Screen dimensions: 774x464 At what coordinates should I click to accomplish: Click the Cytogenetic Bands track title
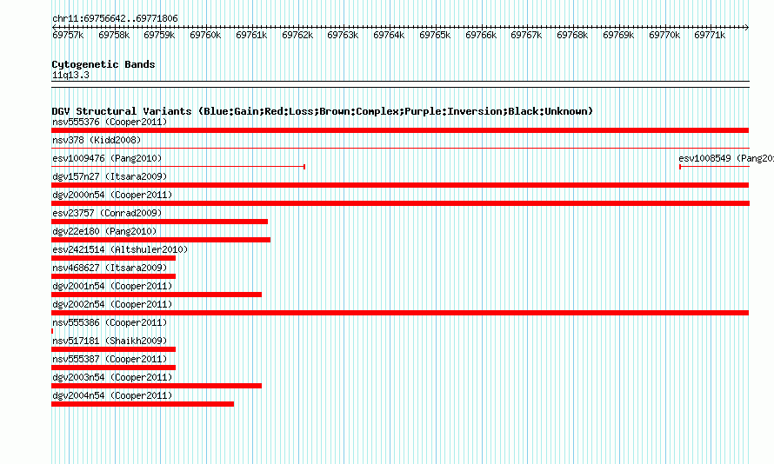point(103,64)
